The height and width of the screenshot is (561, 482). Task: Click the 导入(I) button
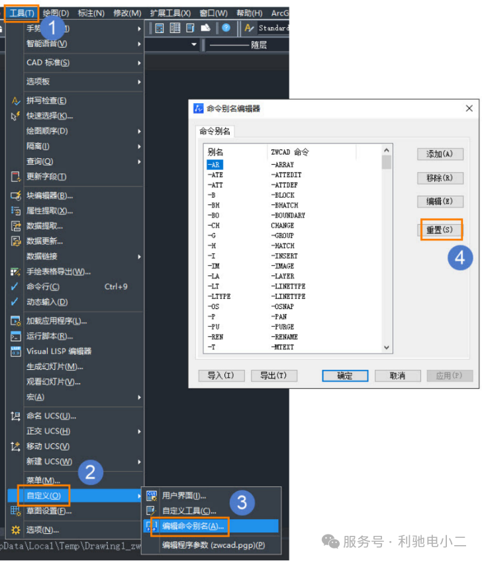click(x=221, y=376)
